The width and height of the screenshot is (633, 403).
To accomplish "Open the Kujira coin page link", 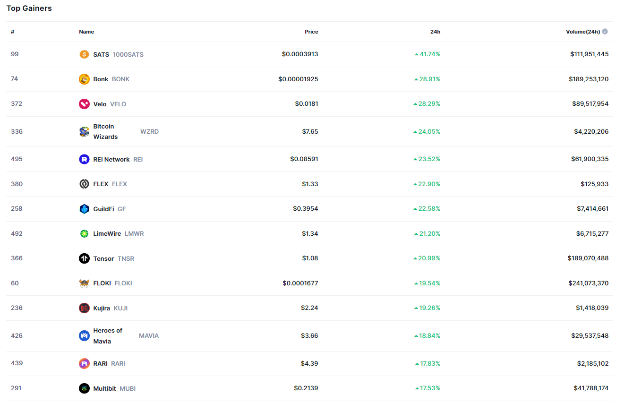I will pos(102,308).
